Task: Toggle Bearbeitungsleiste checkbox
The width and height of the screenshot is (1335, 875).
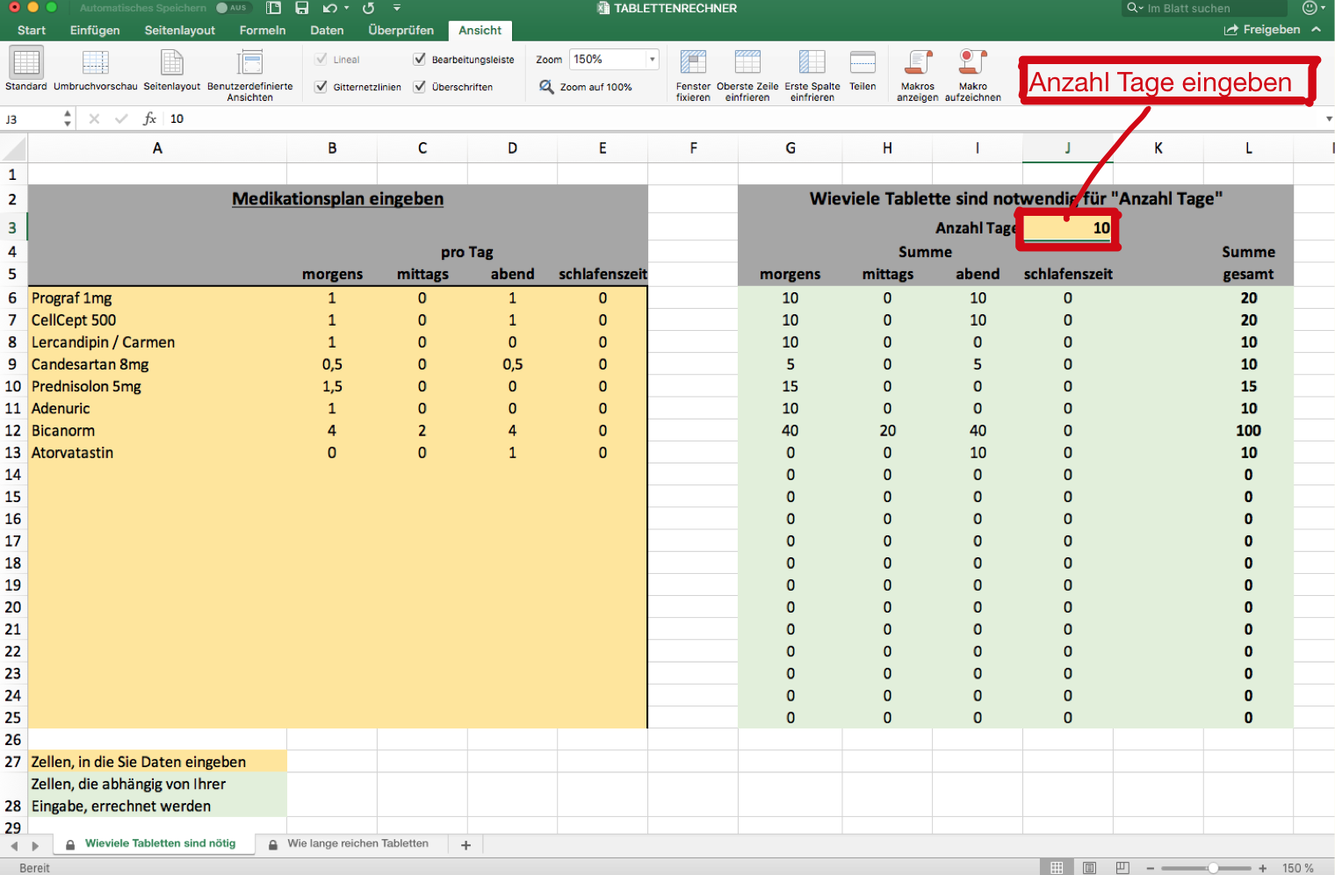Action: pos(420,59)
